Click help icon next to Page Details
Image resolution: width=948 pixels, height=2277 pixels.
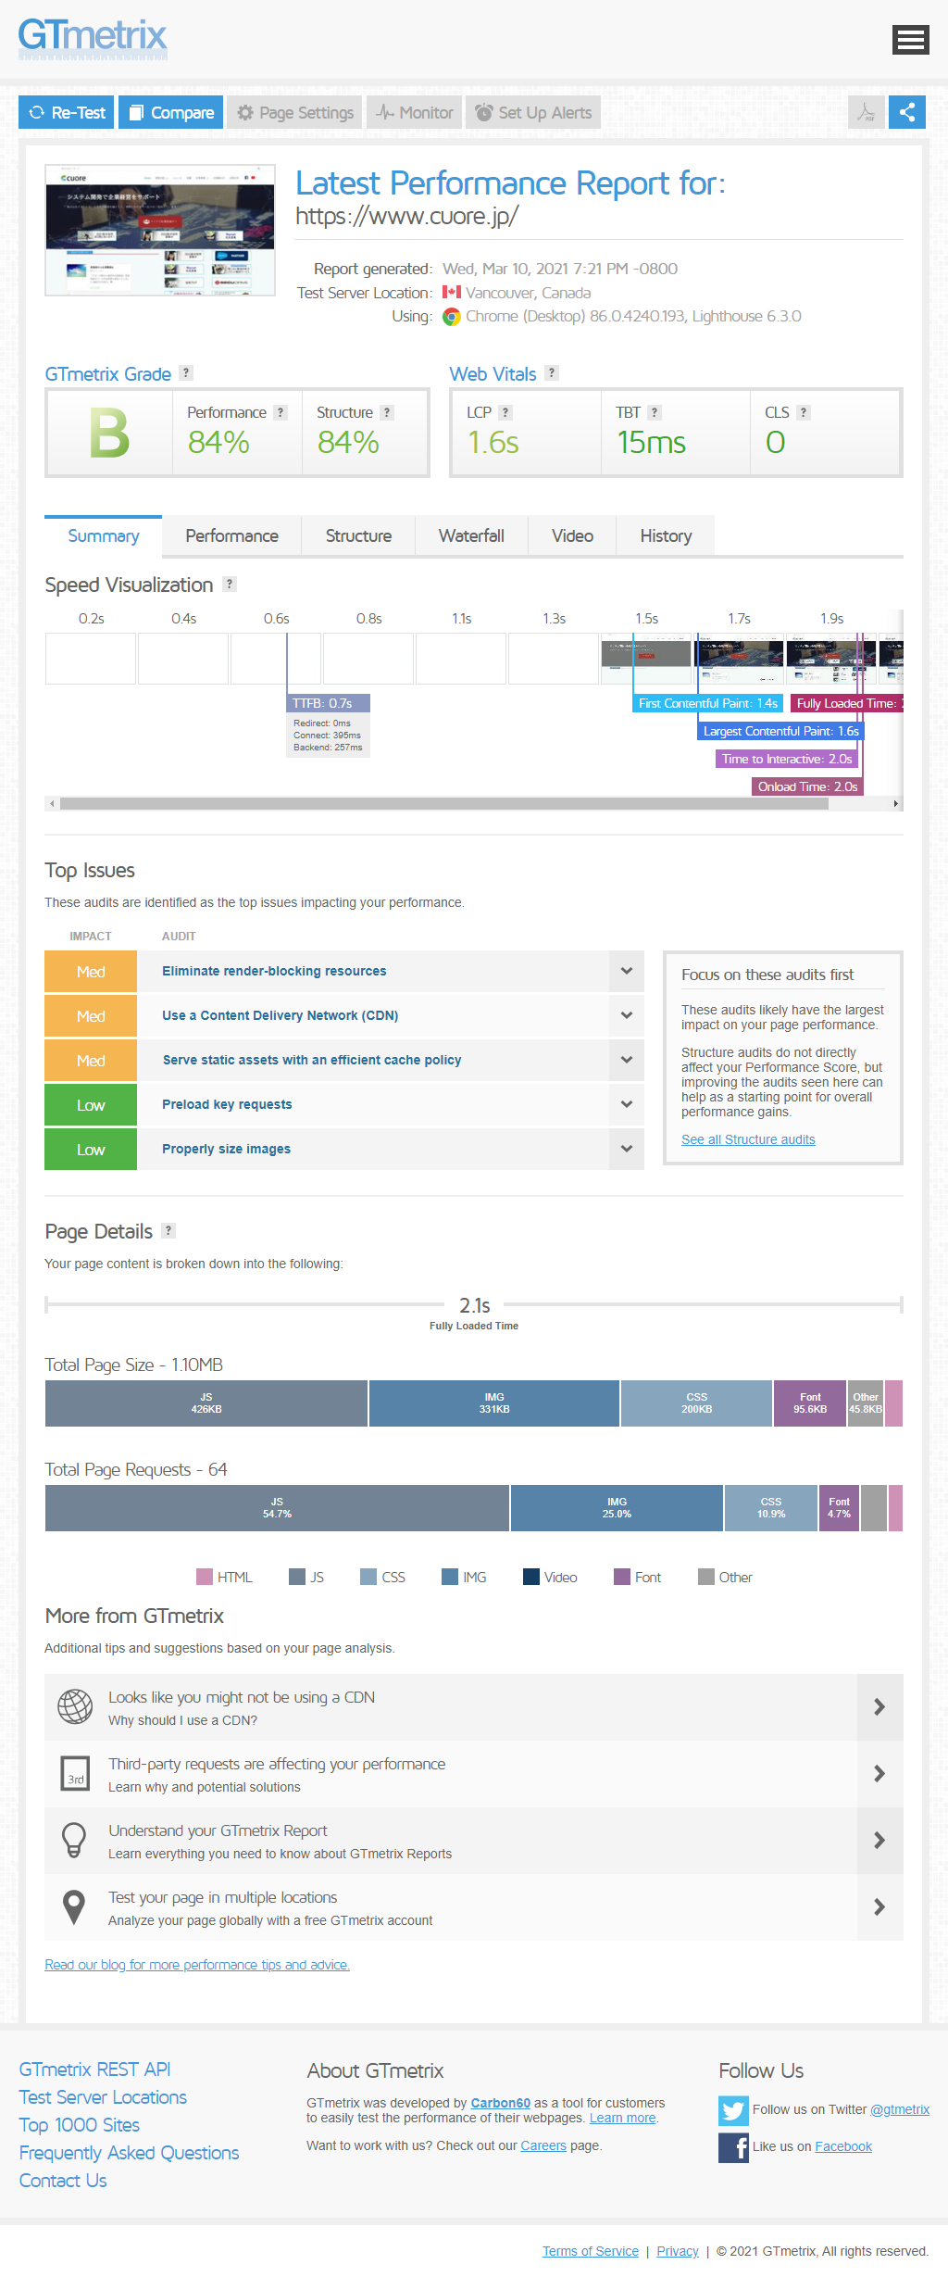click(168, 1231)
